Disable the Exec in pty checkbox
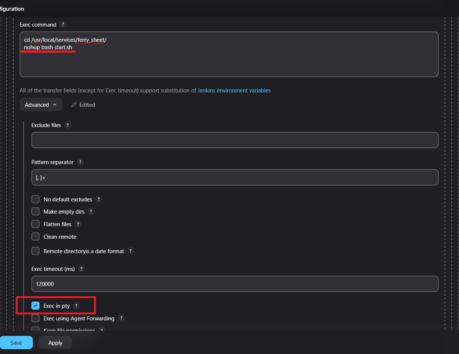Image resolution: width=459 pixels, height=354 pixels. [x=35, y=306]
